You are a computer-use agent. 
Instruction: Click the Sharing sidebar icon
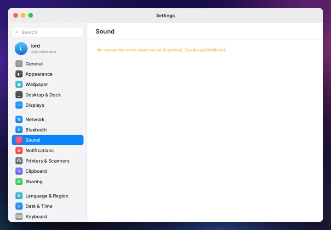[19, 181]
